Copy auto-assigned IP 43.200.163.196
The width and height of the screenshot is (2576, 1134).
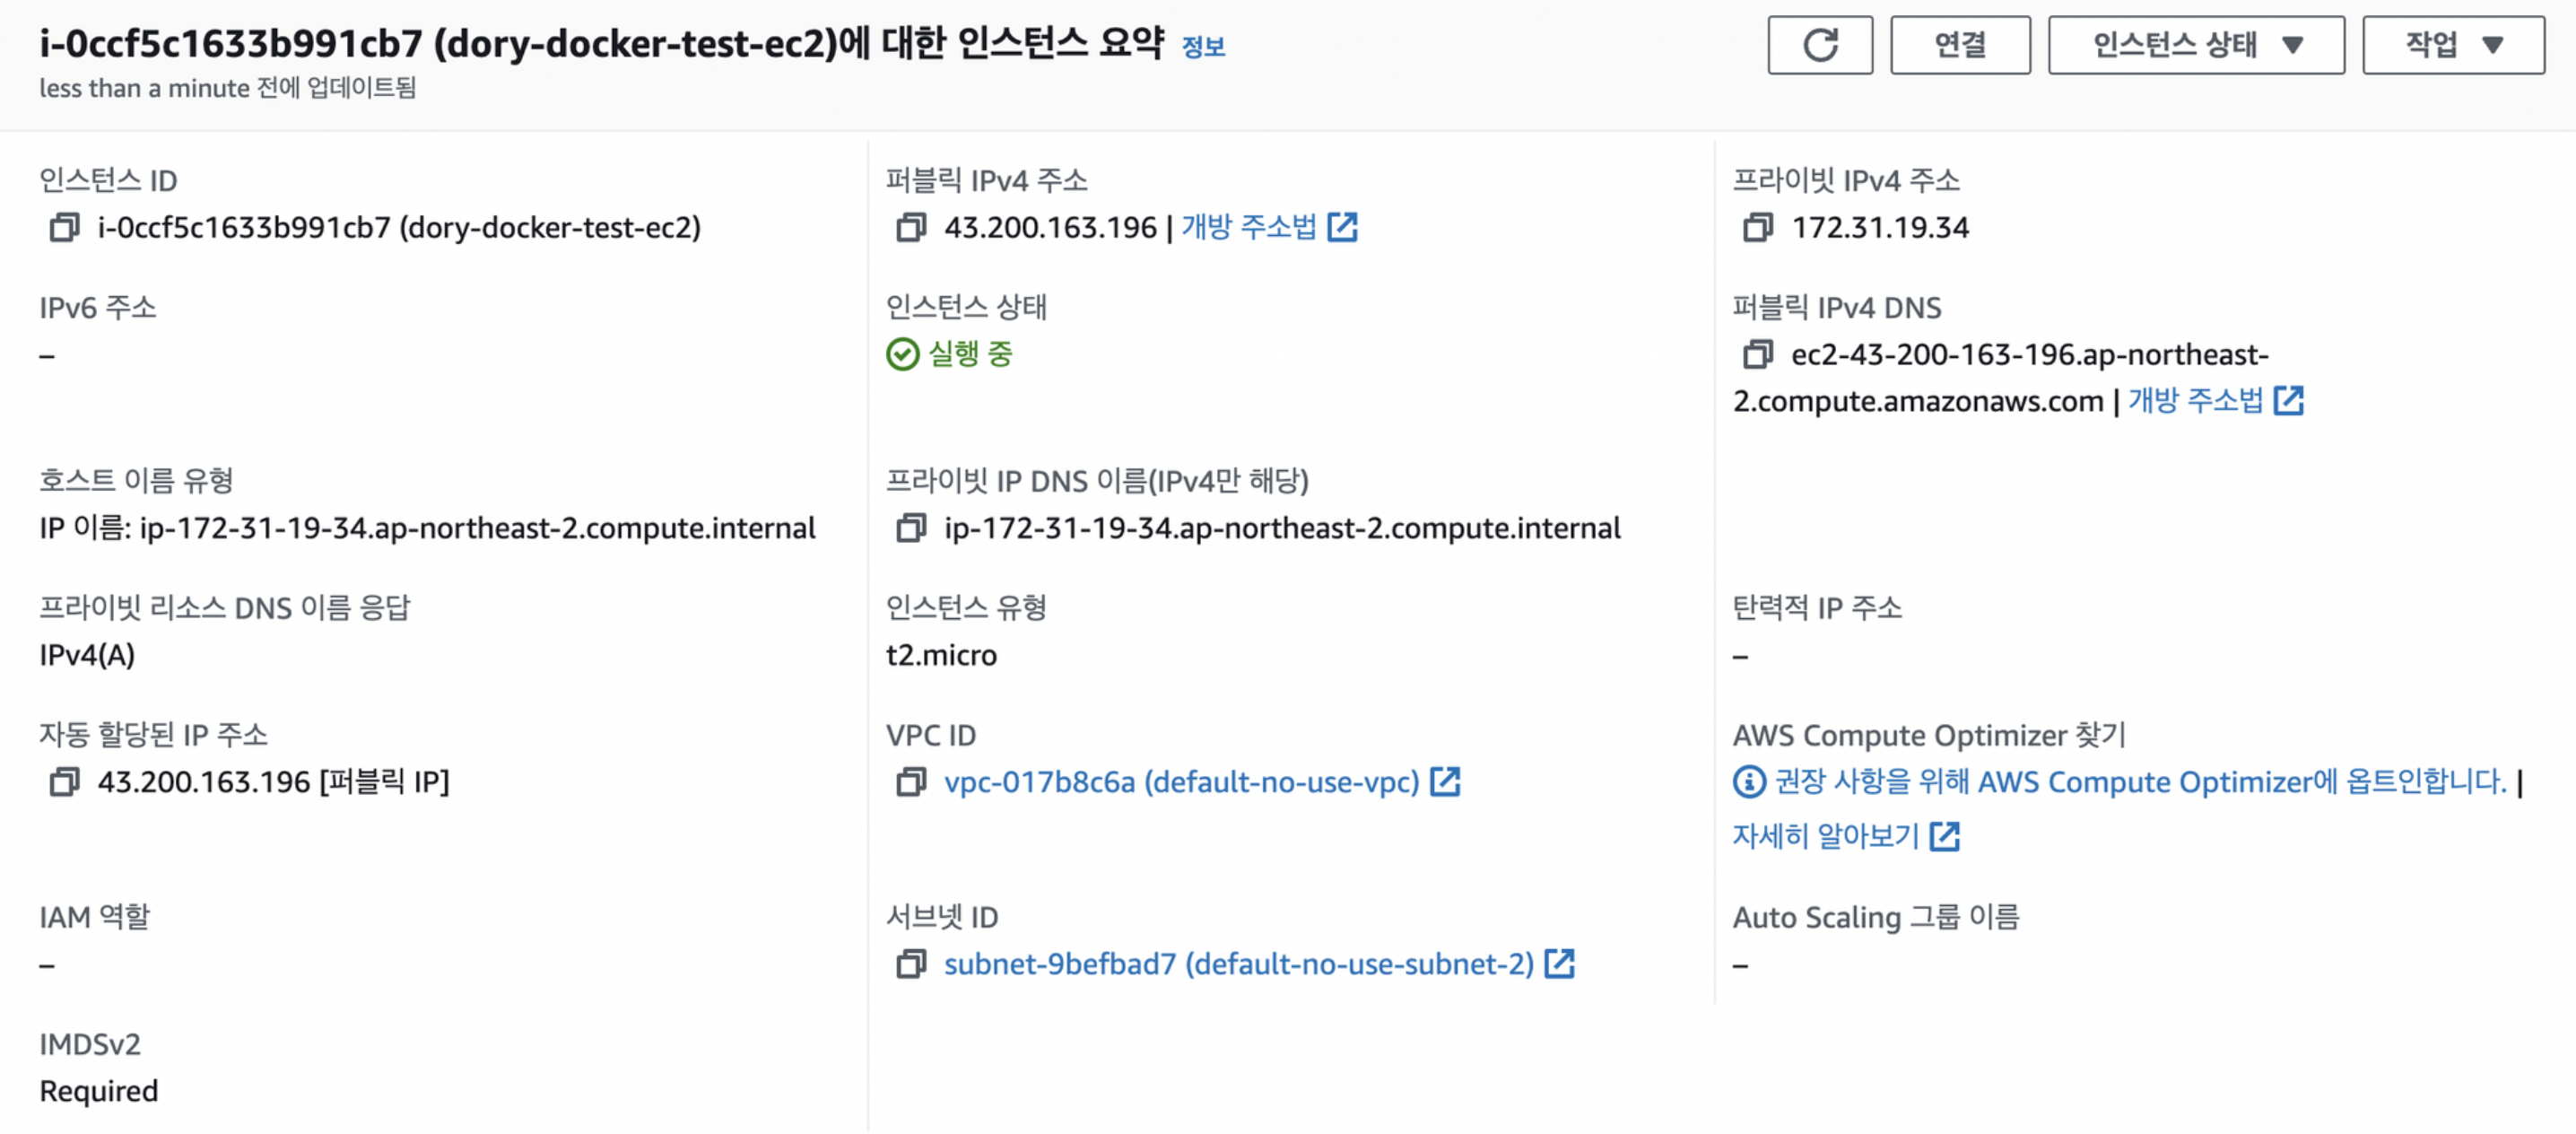[x=65, y=782]
